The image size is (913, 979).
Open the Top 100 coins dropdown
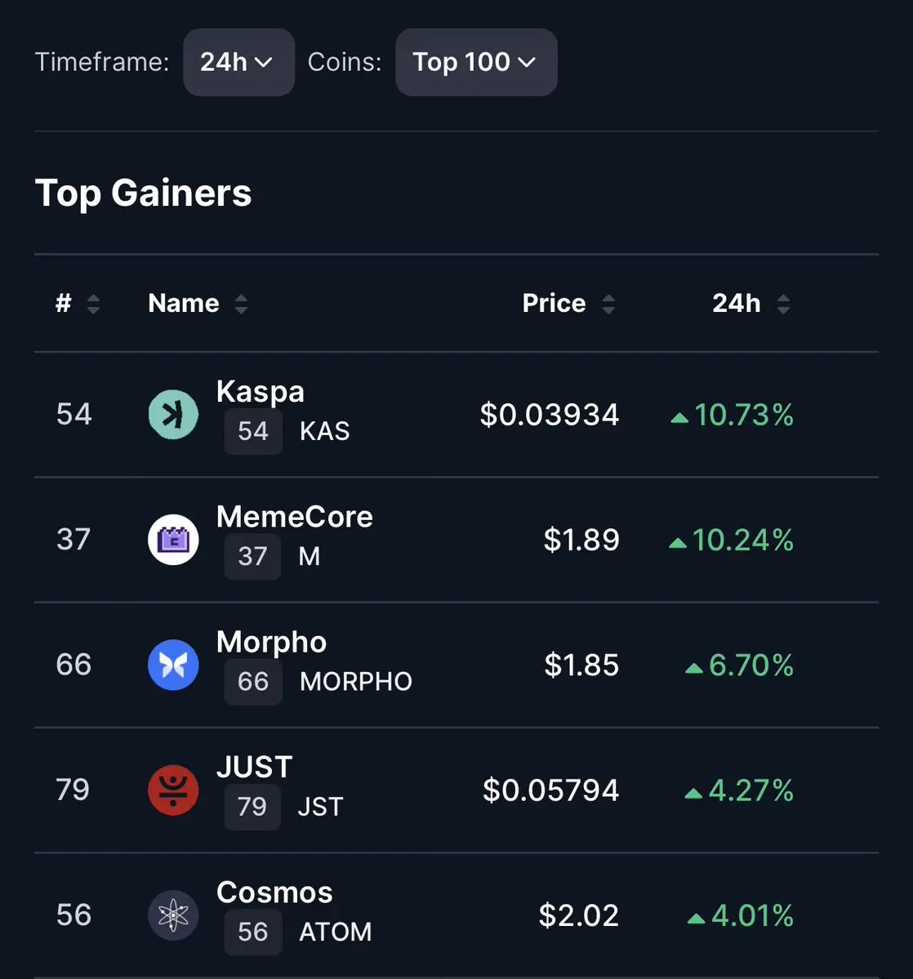[x=476, y=62]
